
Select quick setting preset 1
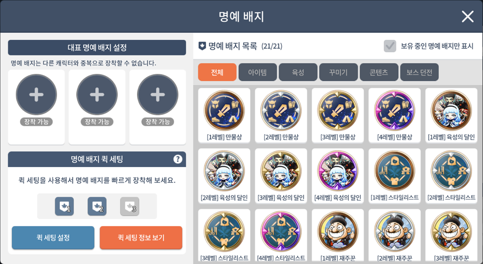64,206
